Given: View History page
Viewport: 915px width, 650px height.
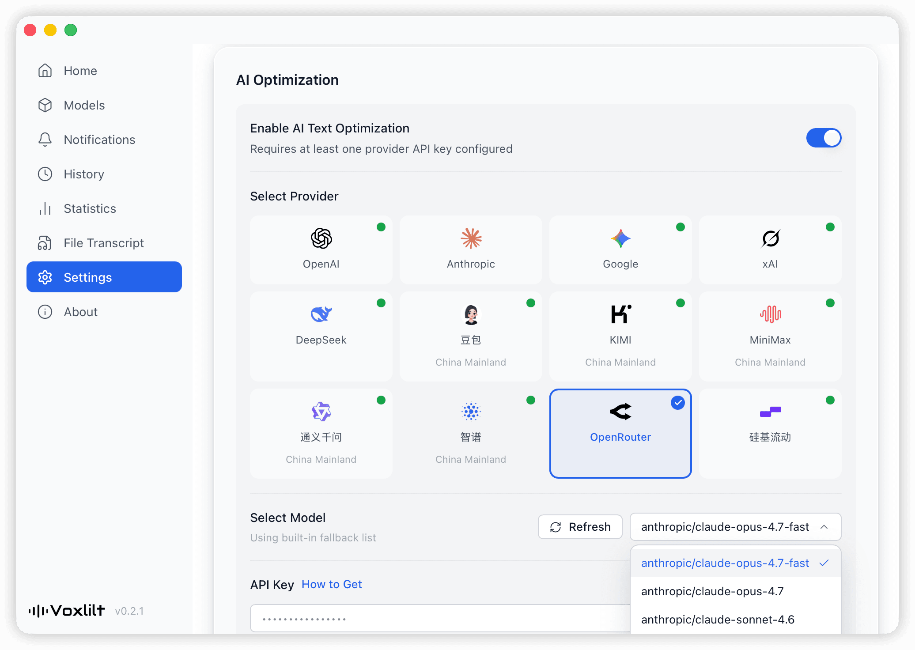Looking at the screenshot, I should pos(104,174).
